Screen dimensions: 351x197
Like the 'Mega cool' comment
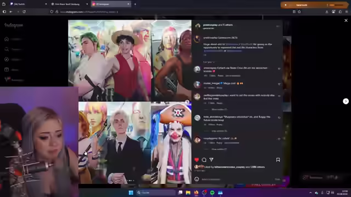pyautogui.click(x=279, y=84)
